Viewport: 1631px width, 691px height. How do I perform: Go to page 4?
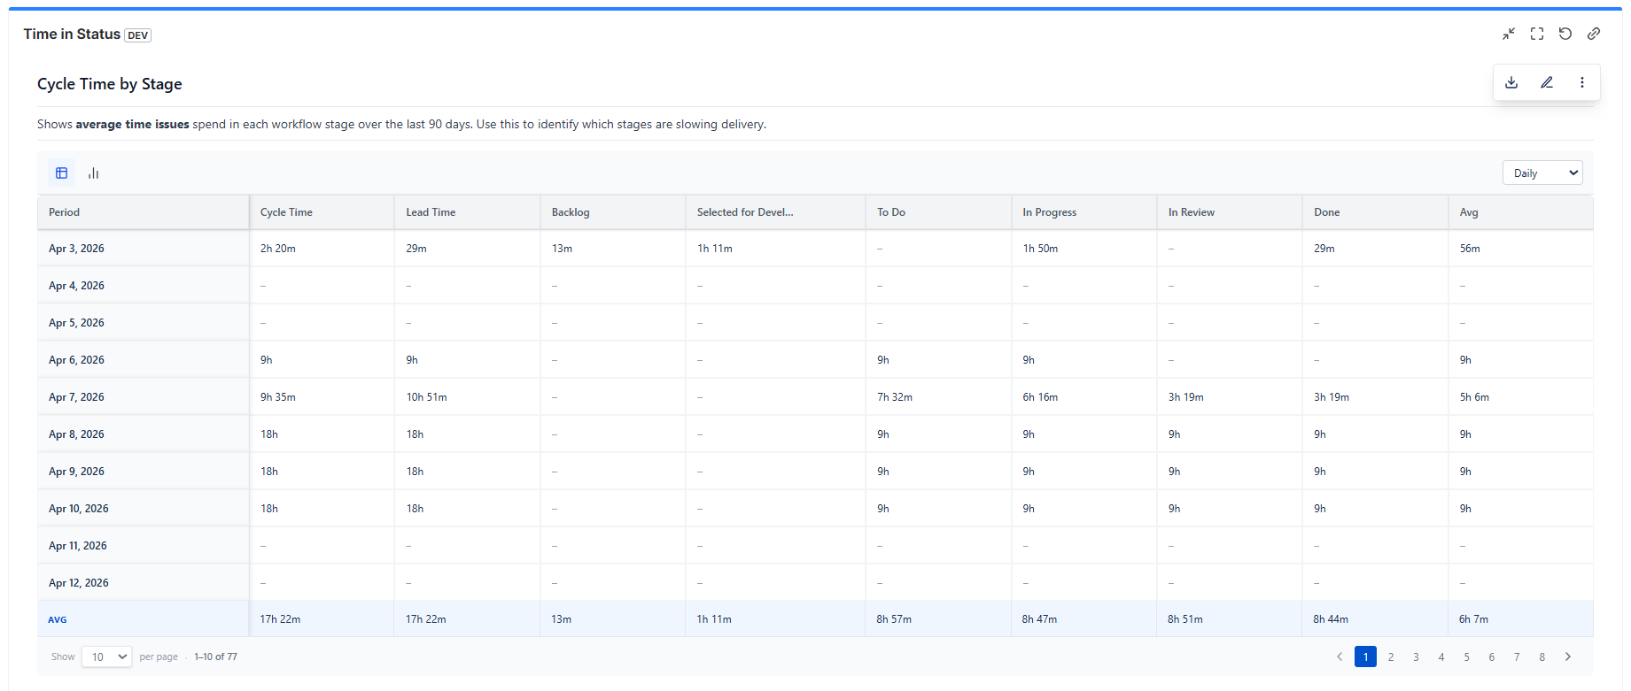coord(1441,656)
